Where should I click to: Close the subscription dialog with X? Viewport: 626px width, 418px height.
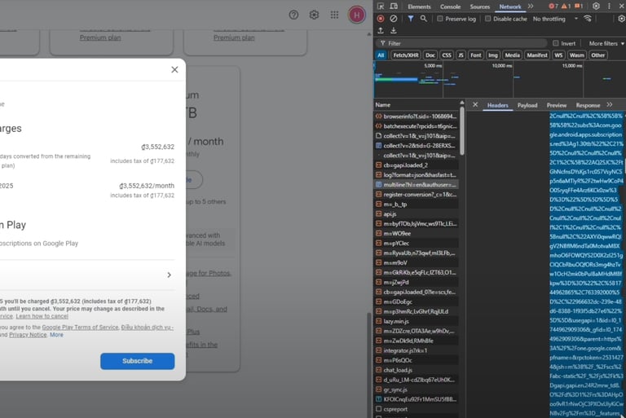[174, 69]
